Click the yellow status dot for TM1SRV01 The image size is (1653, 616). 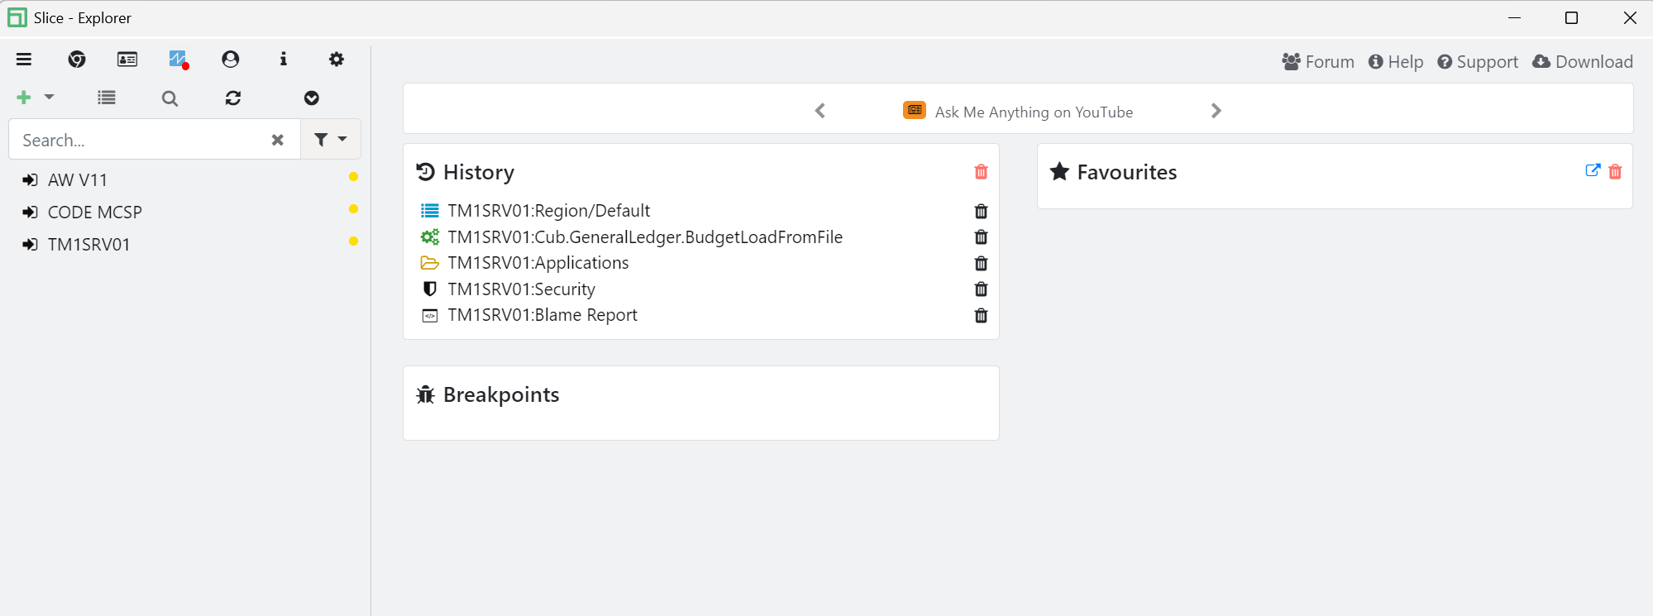(354, 241)
